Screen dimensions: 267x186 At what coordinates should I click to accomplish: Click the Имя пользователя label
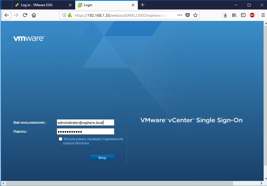(x=29, y=123)
